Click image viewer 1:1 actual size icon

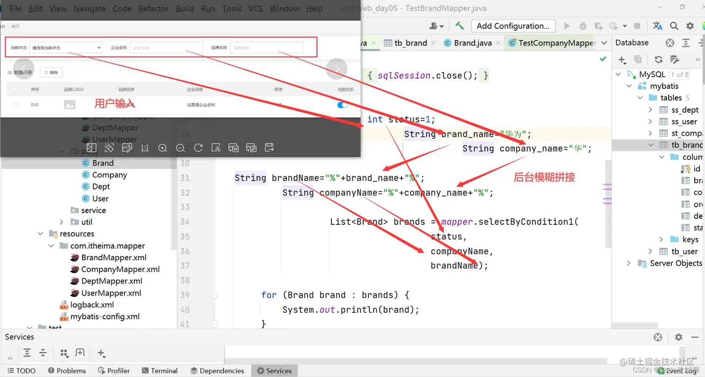[145, 148]
